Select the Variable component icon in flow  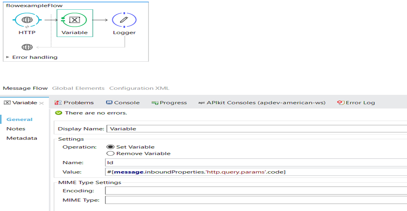point(75,20)
